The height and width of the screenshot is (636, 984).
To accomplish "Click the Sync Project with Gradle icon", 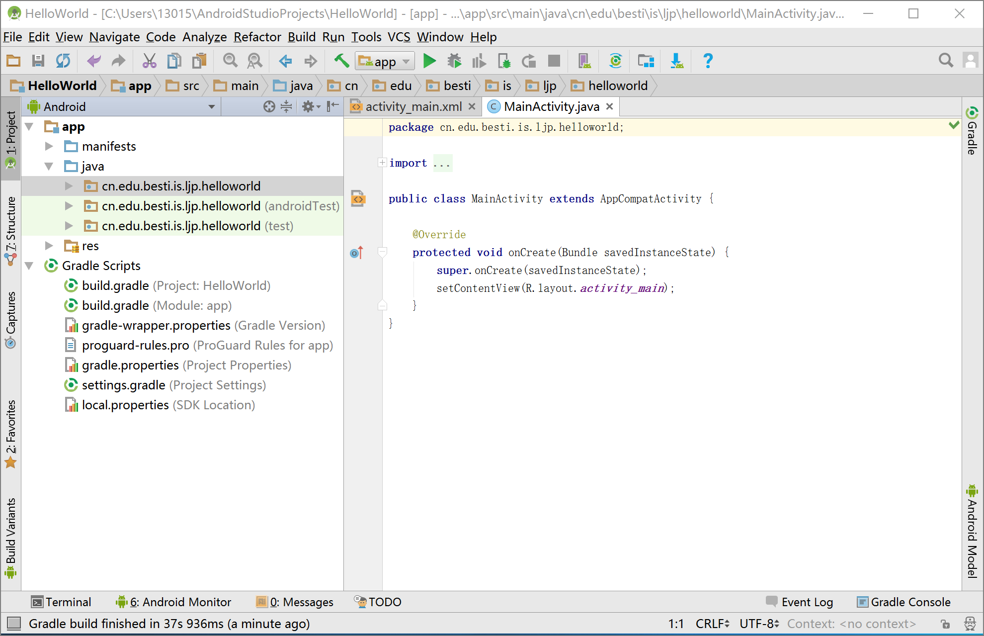I will [615, 61].
